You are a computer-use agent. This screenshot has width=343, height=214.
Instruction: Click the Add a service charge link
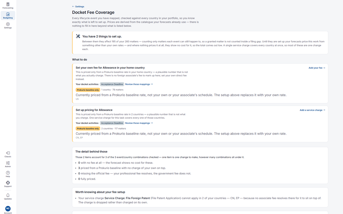312,110
